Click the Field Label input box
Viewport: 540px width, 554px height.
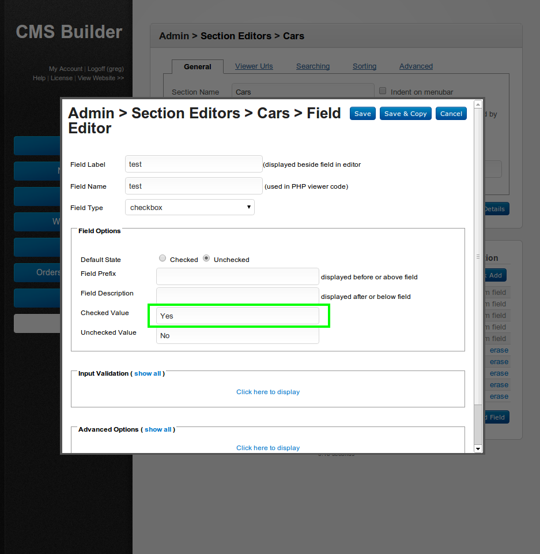[x=194, y=164]
